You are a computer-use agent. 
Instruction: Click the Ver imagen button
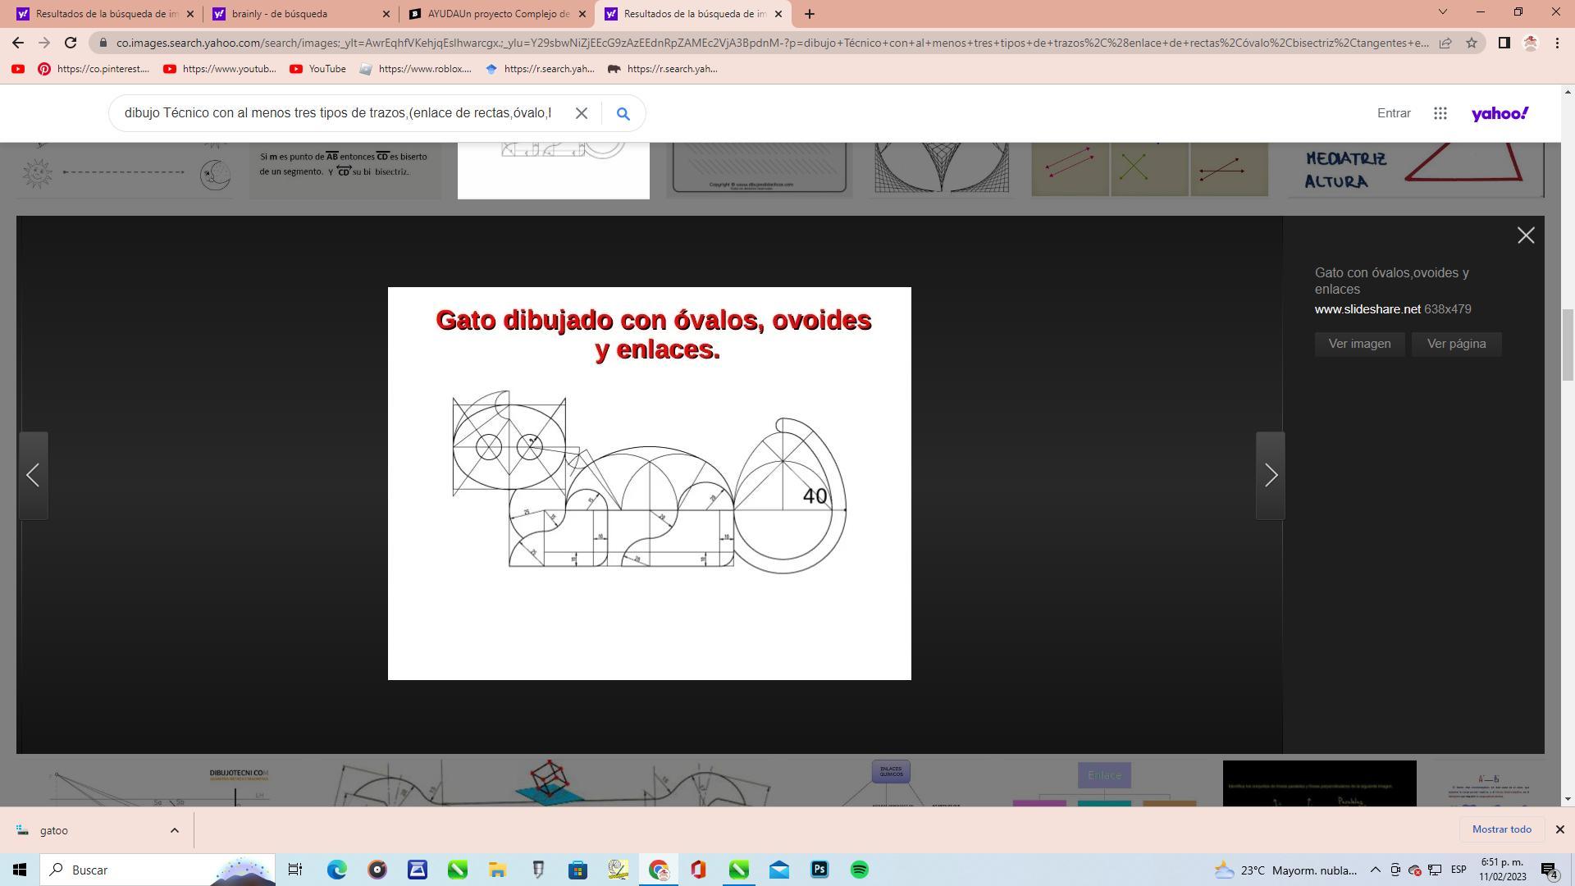[1359, 344]
